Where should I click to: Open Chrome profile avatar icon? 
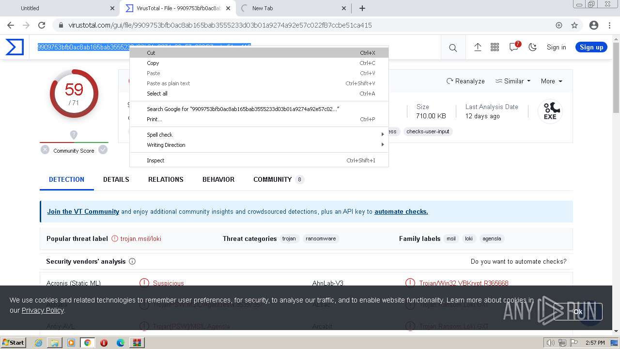point(594,25)
